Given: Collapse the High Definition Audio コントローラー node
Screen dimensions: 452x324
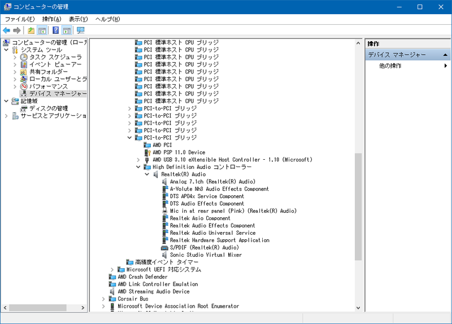Looking at the screenshot, I should click(138, 167).
